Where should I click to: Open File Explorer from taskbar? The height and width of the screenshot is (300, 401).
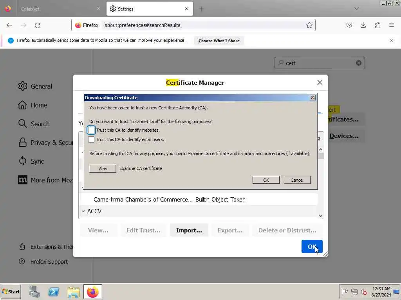(x=73, y=291)
